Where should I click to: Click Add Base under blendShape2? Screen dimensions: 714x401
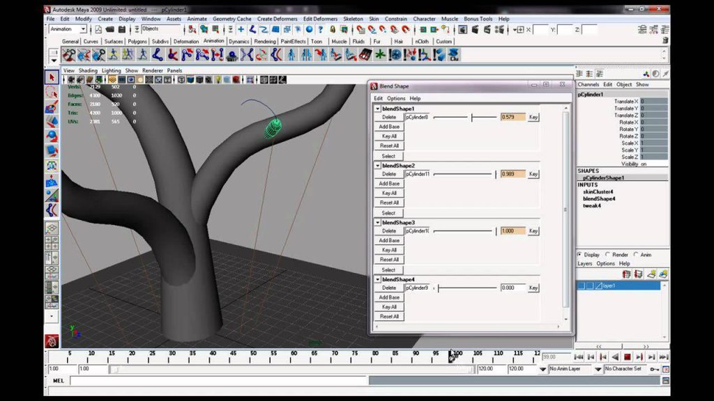tap(389, 184)
